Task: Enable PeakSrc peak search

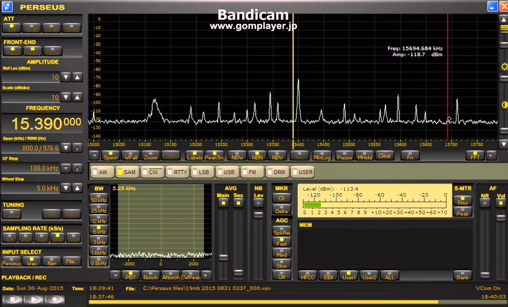Action: pos(214,156)
